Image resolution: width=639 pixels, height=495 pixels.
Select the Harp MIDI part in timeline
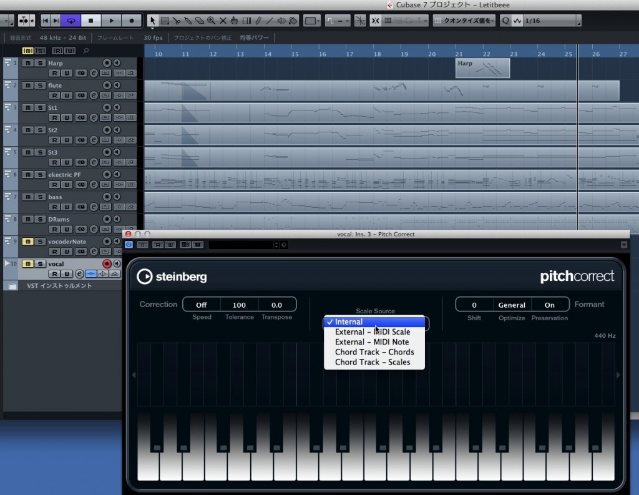click(482, 68)
